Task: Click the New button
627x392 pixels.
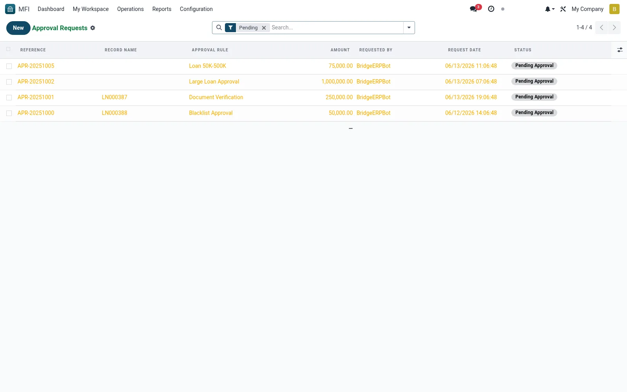Action: point(18,28)
